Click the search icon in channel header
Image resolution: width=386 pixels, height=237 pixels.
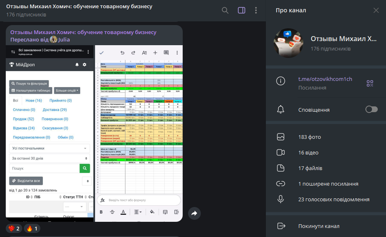[x=225, y=10]
